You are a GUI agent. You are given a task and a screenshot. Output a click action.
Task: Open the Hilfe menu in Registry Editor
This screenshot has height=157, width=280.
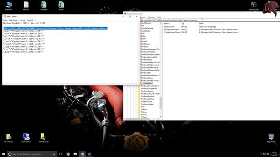(x=159, y=17)
